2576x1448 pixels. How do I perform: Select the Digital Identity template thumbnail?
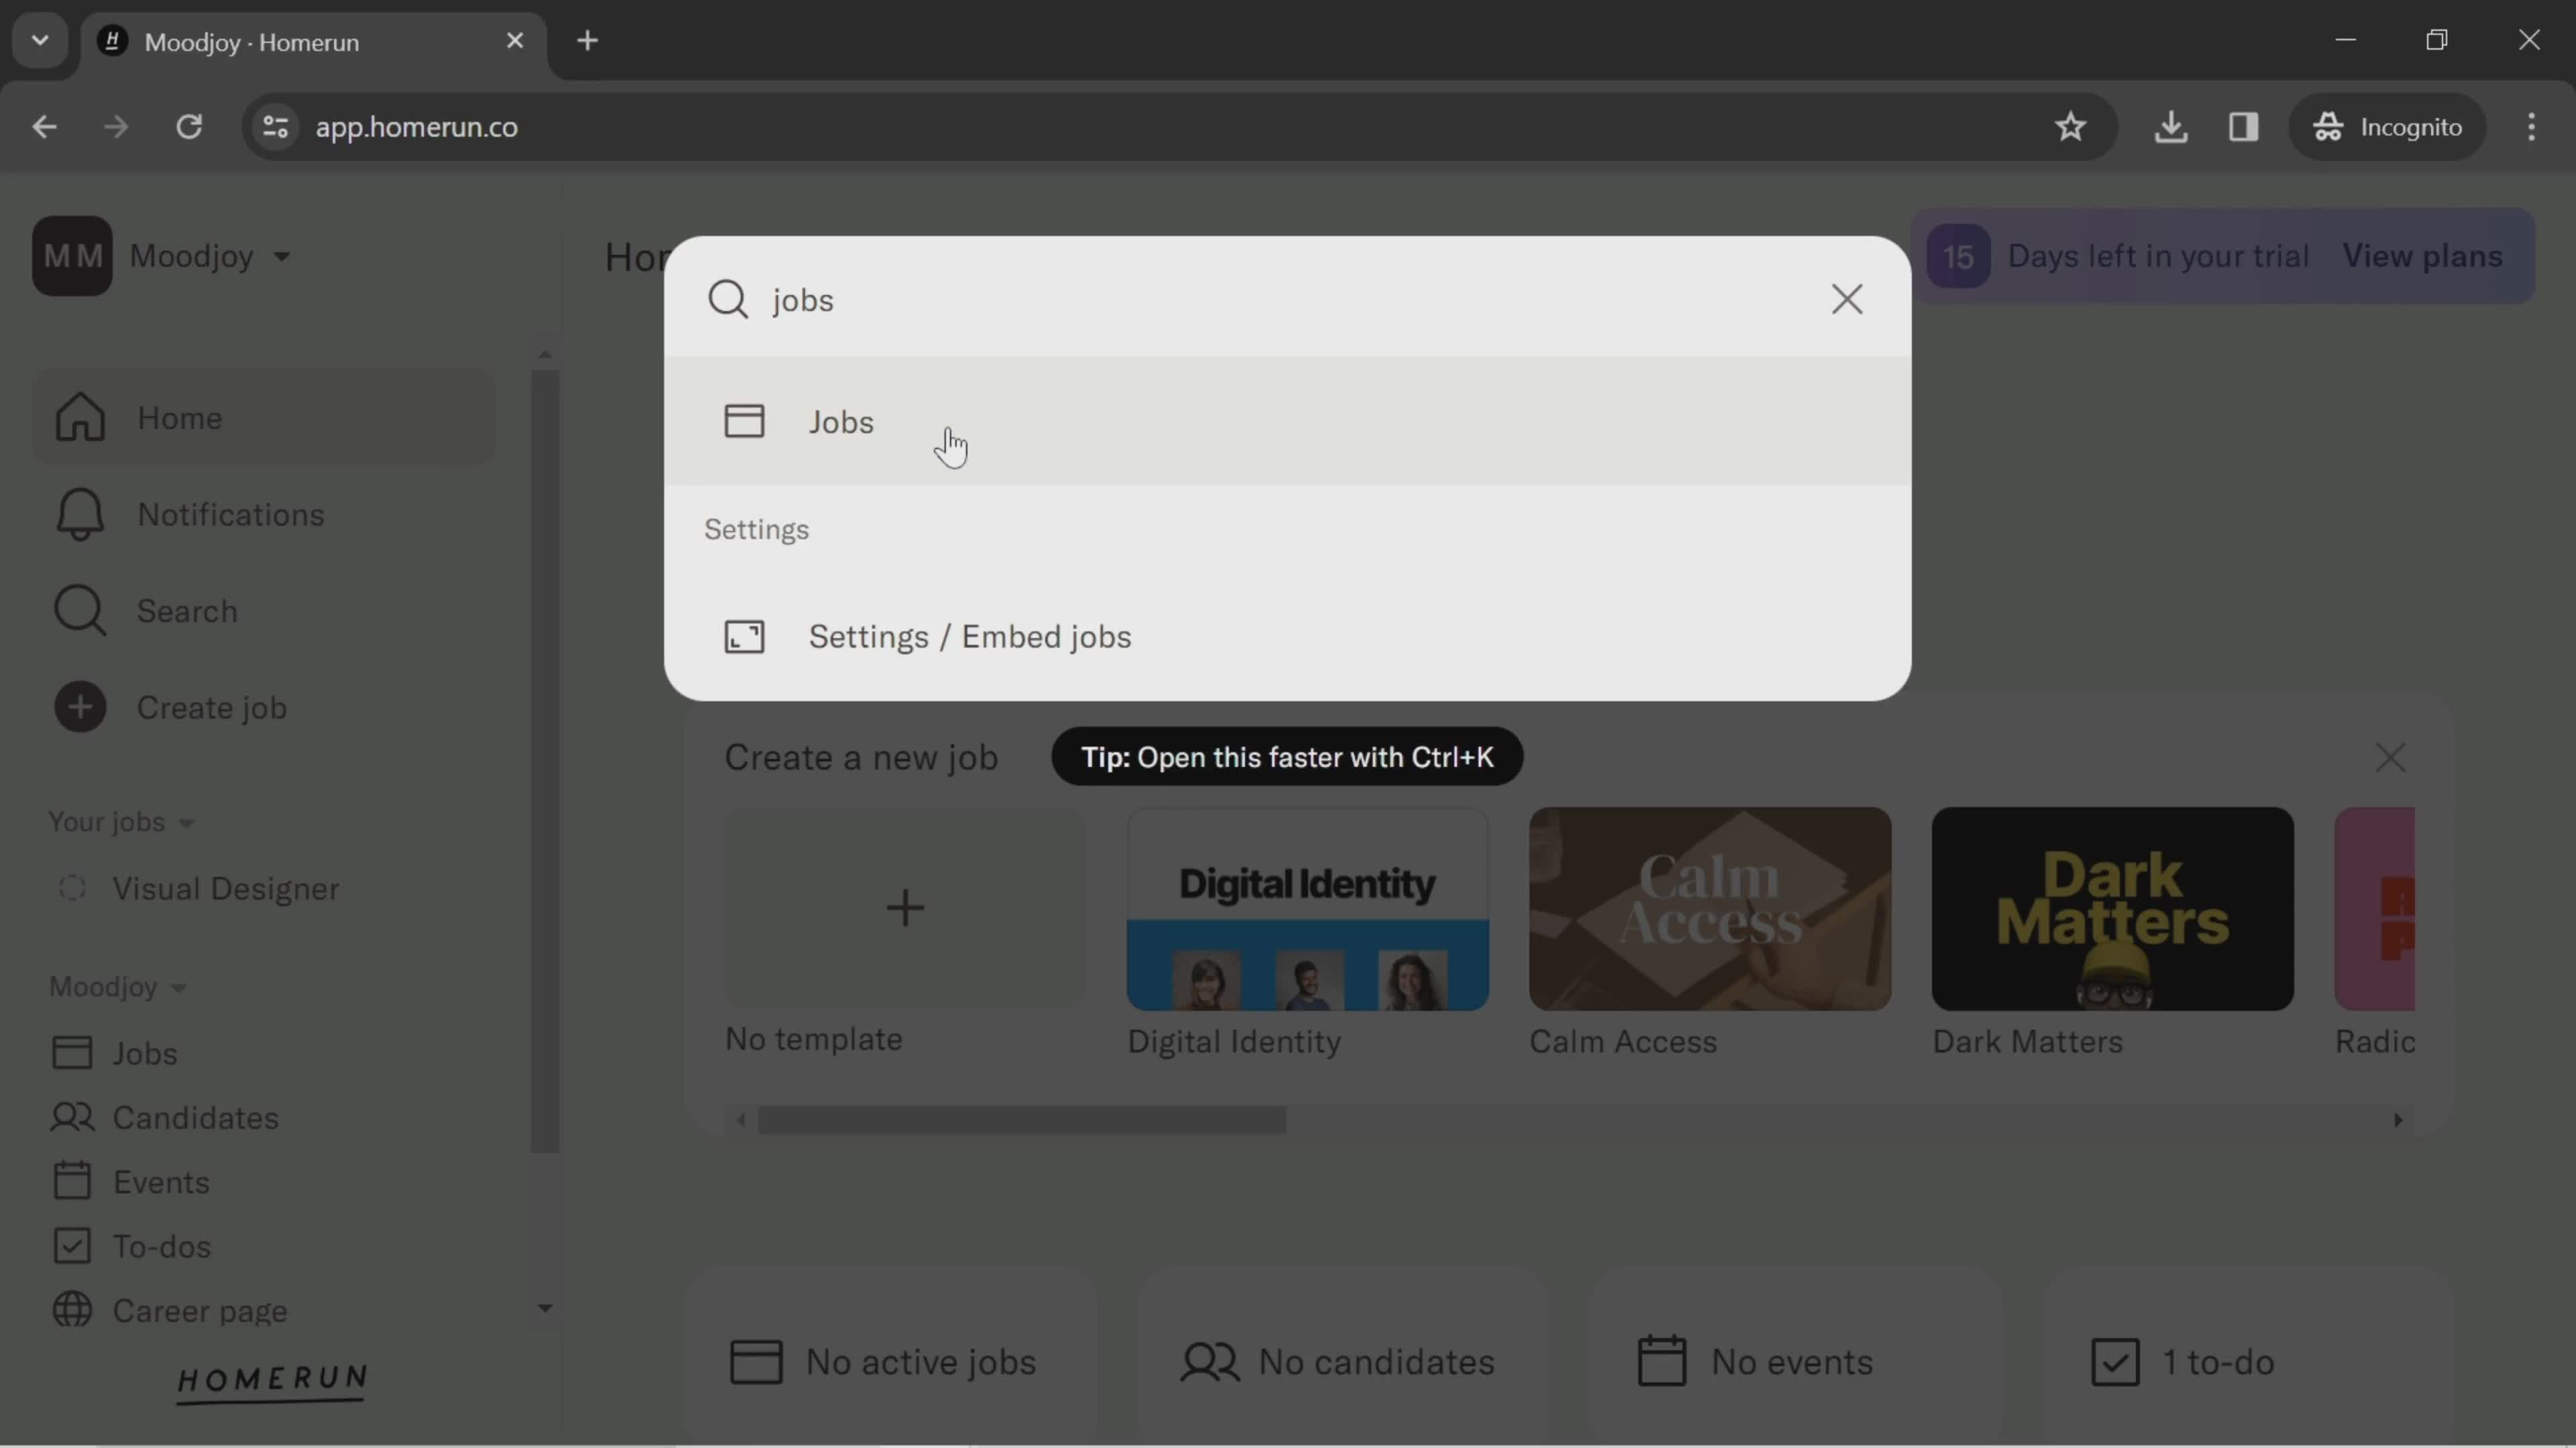1307,907
